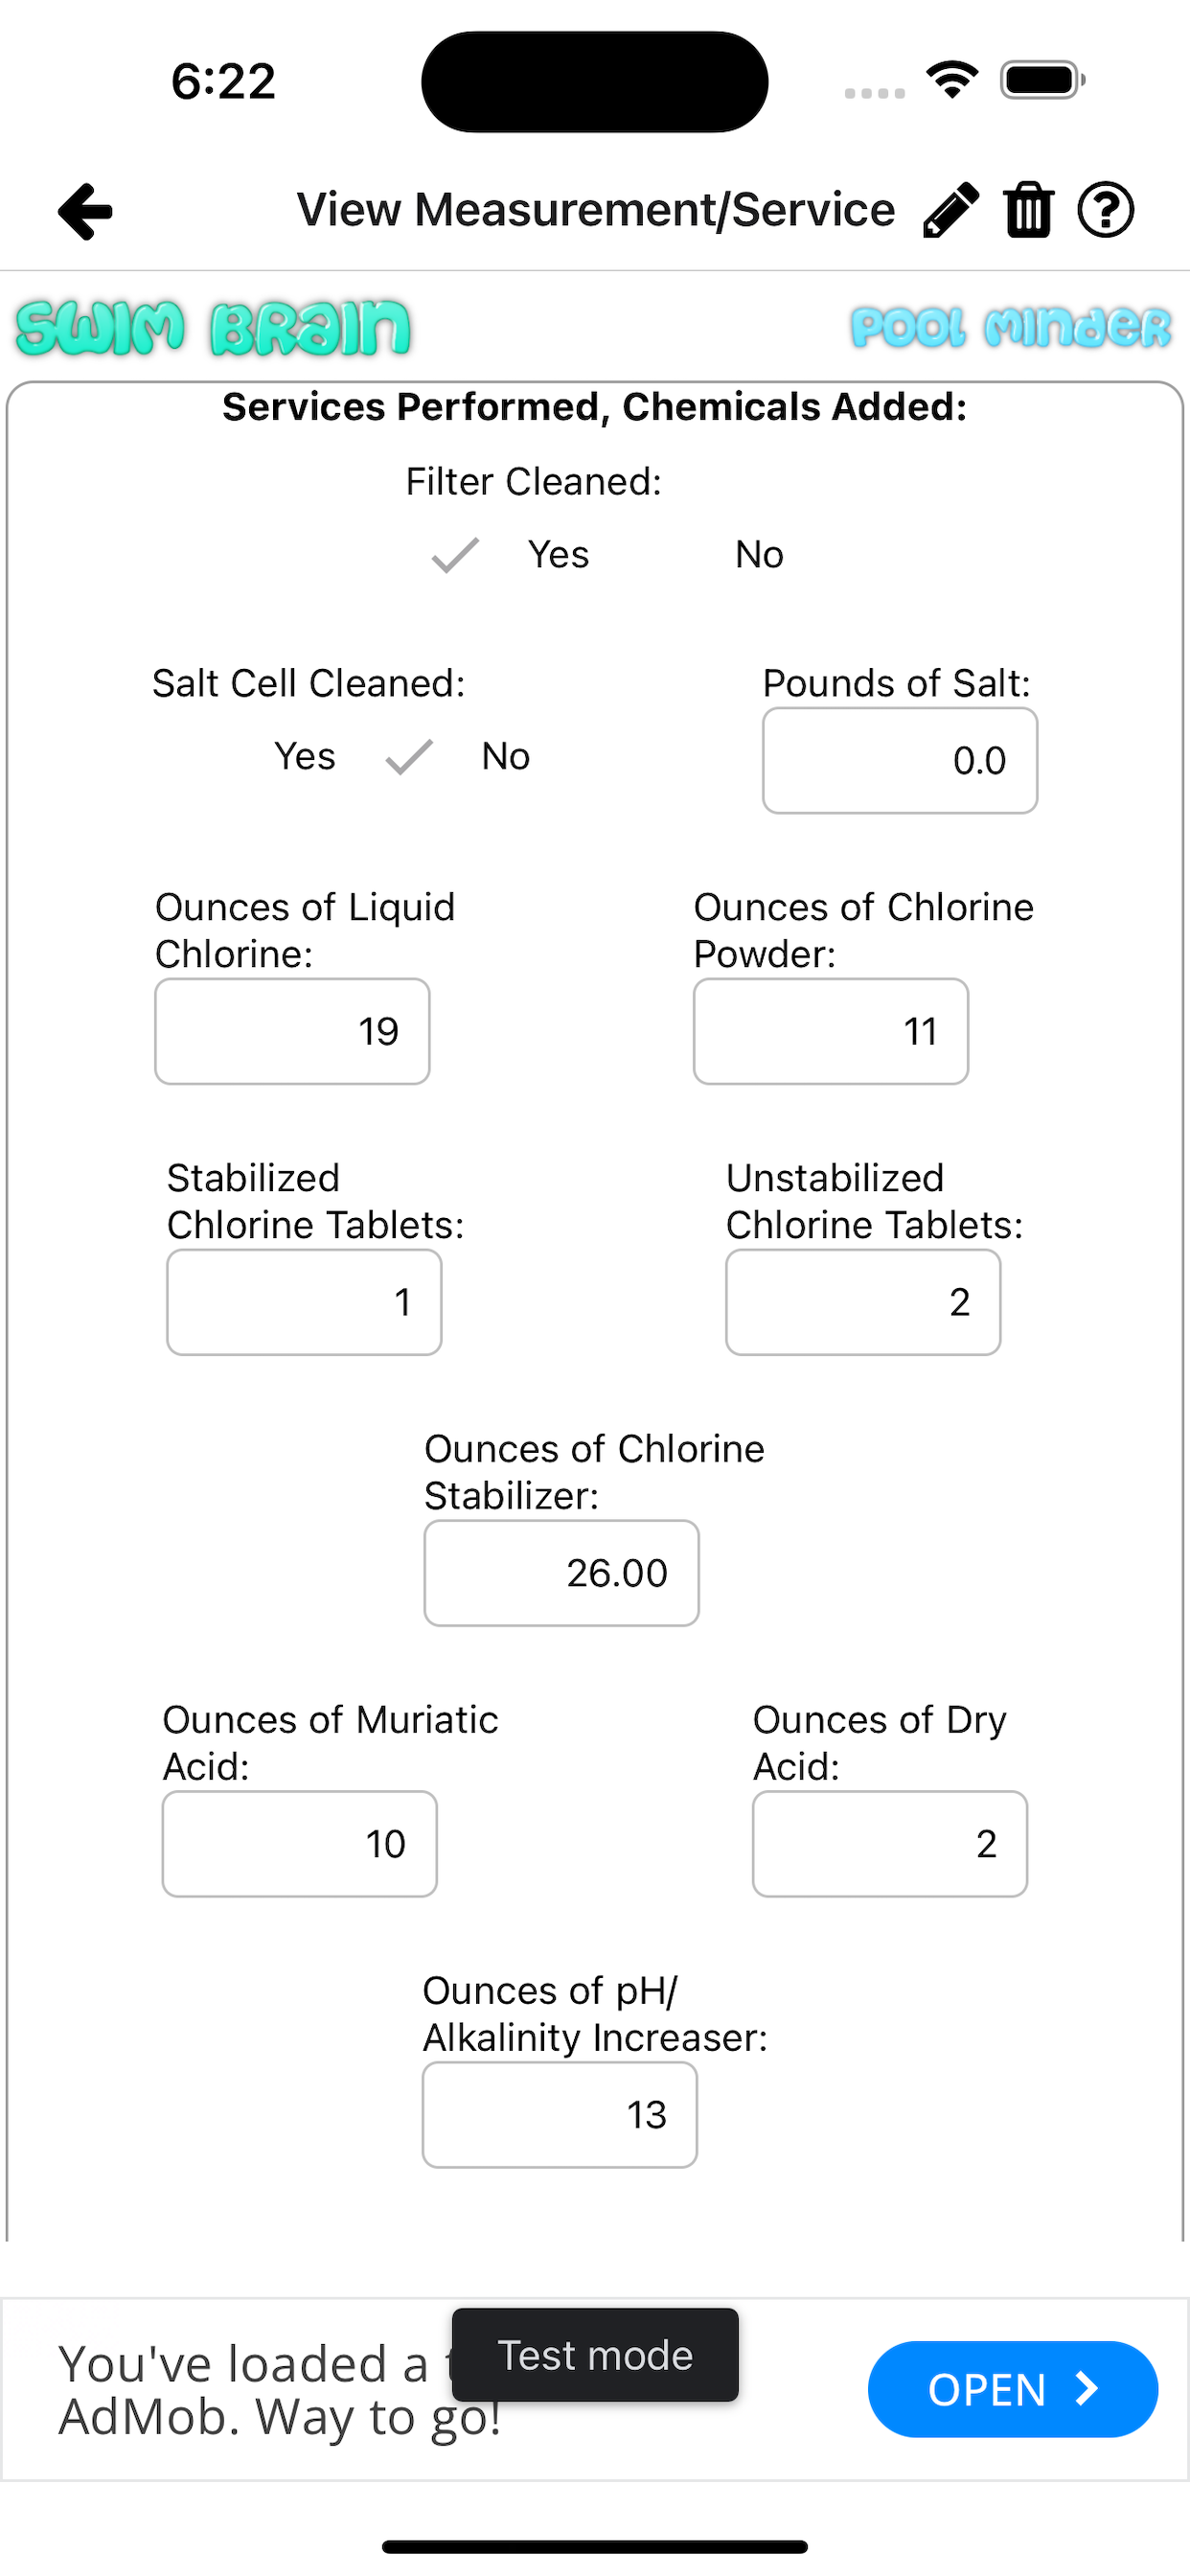Tap Ounces of Dry Acid field
This screenshot has height=2576, width=1190.
(889, 1844)
